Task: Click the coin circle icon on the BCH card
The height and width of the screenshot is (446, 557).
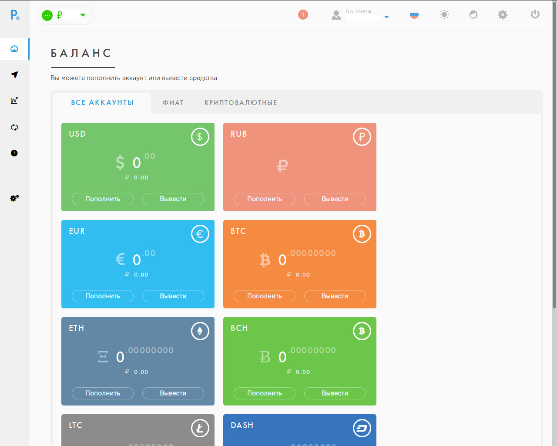Action: click(x=362, y=331)
